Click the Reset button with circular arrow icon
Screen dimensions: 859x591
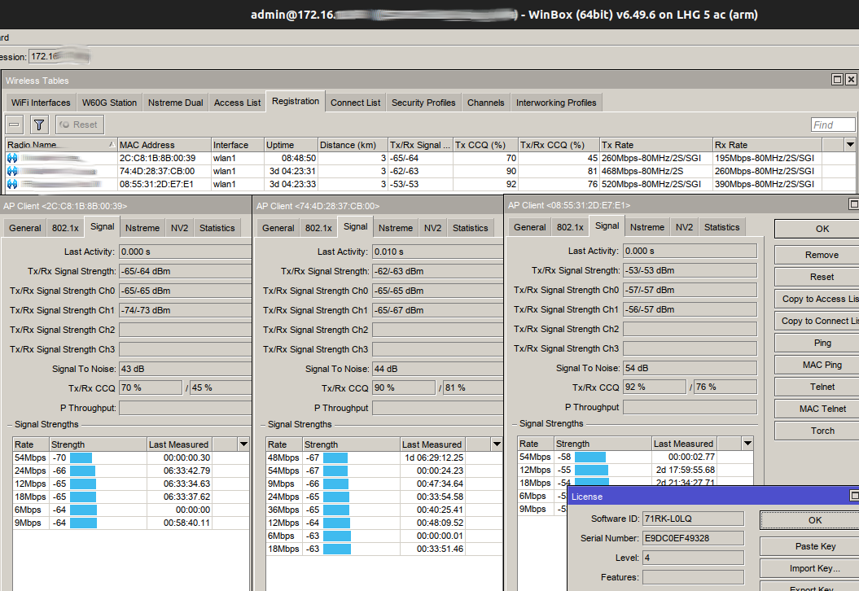pos(79,125)
